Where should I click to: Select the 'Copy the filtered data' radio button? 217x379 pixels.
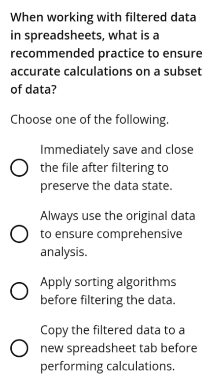[x=19, y=348]
